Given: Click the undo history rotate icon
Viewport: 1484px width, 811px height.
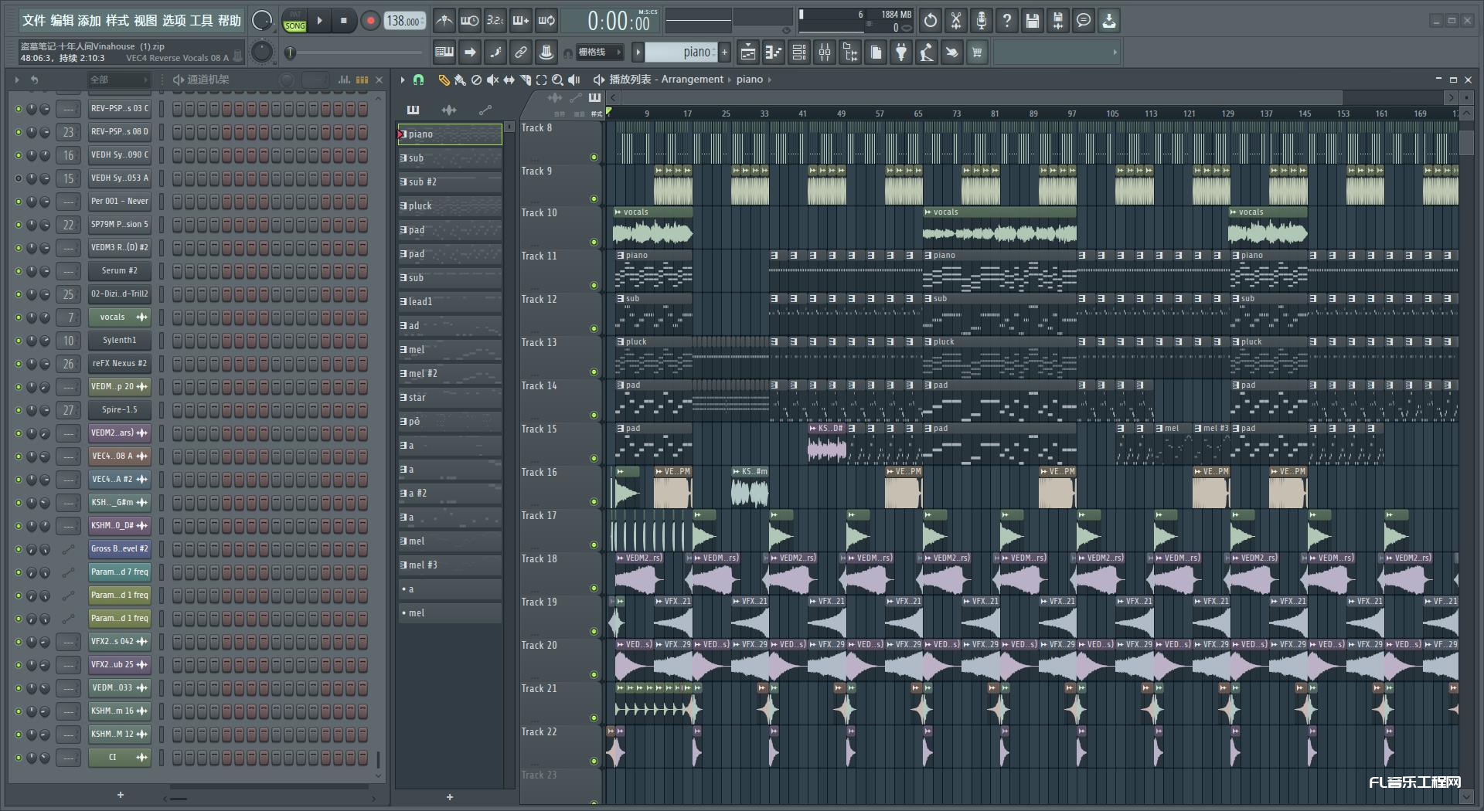Looking at the screenshot, I should [x=931, y=21].
